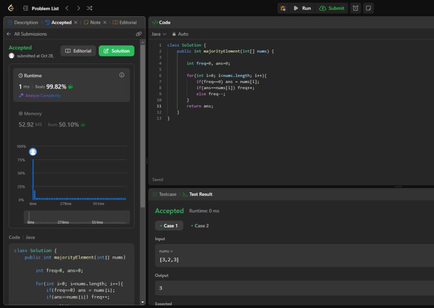The width and height of the screenshot is (434, 308).
Task: Click the 99.82% runtime beats value
Action: pyautogui.click(x=56, y=87)
